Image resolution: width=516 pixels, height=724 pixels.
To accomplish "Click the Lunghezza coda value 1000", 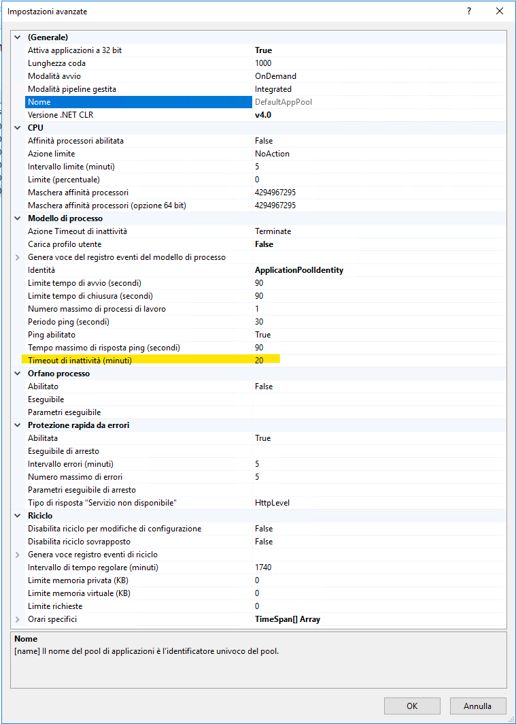I will (x=263, y=63).
